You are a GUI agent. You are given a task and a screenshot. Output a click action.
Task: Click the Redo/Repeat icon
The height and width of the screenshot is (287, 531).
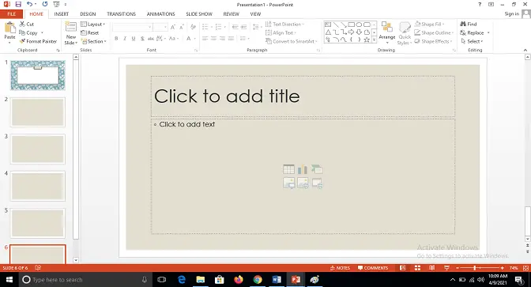(45, 5)
